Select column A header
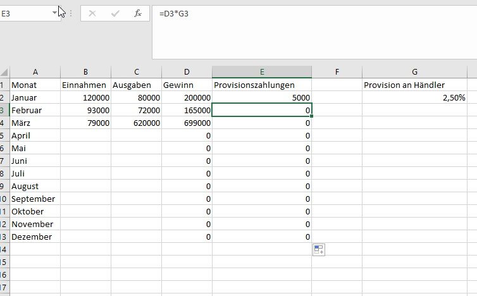477x296 pixels. click(x=35, y=72)
